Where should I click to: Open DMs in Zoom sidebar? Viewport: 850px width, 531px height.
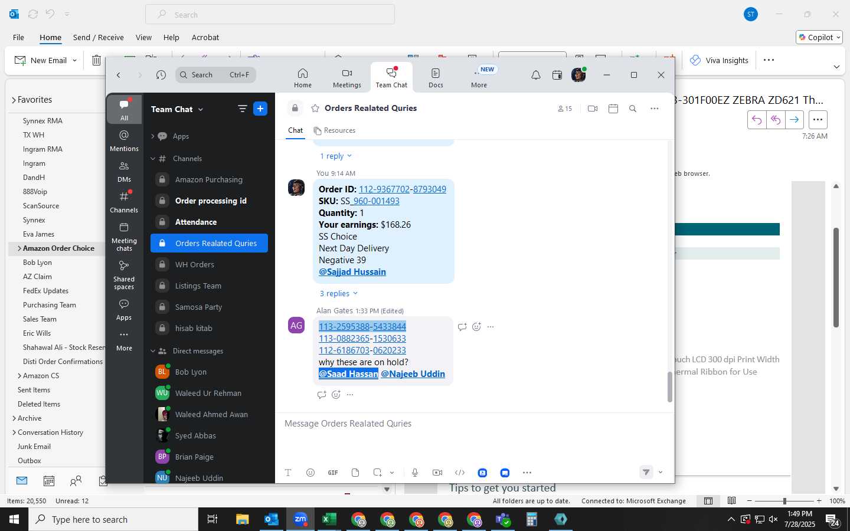click(124, 171)
